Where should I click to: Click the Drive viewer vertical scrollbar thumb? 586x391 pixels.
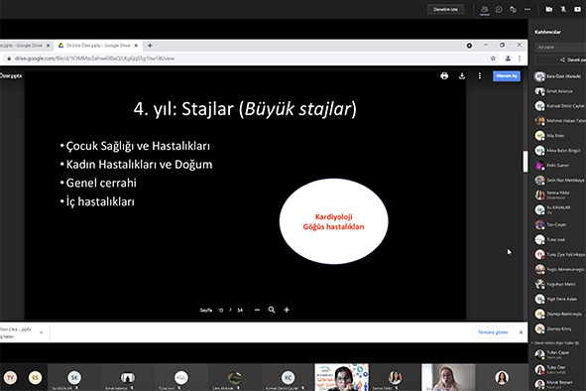526,162
